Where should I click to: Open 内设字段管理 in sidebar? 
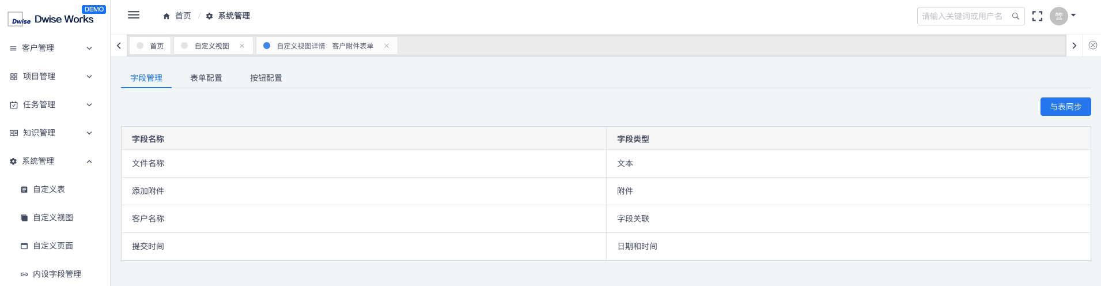[57, 274]
